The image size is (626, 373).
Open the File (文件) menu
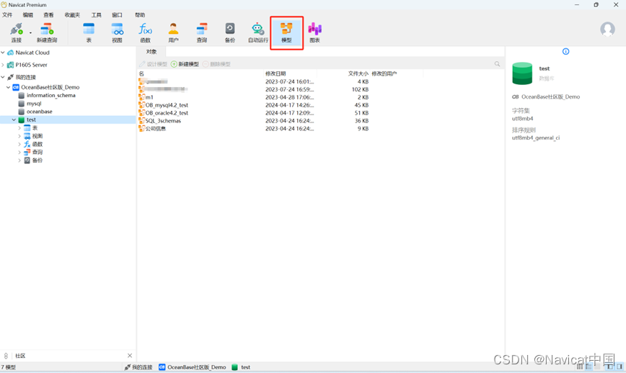(7, 15)
